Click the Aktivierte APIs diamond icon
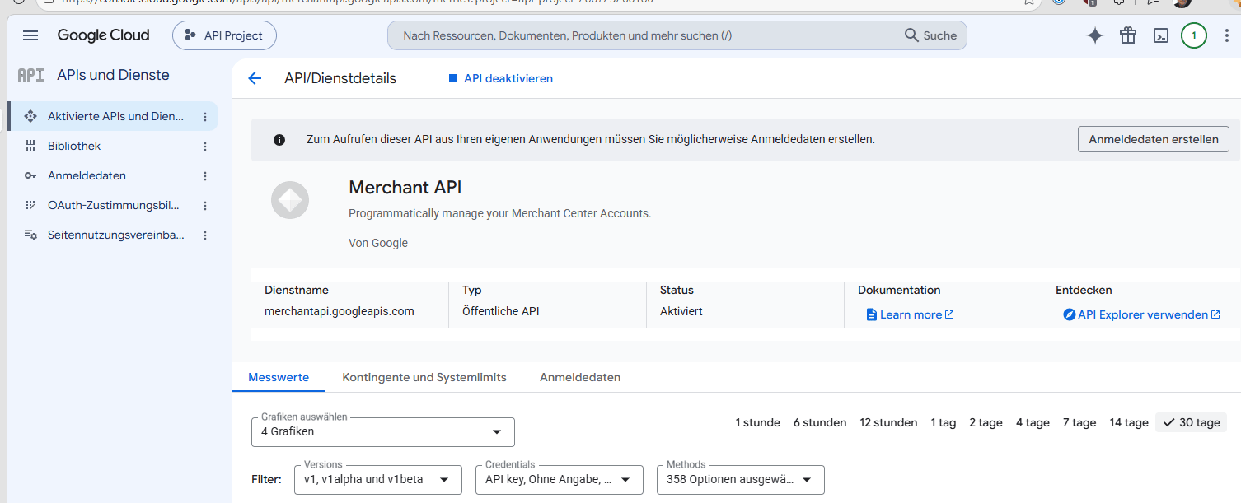 pyautogui.click(x=30, y=116)
